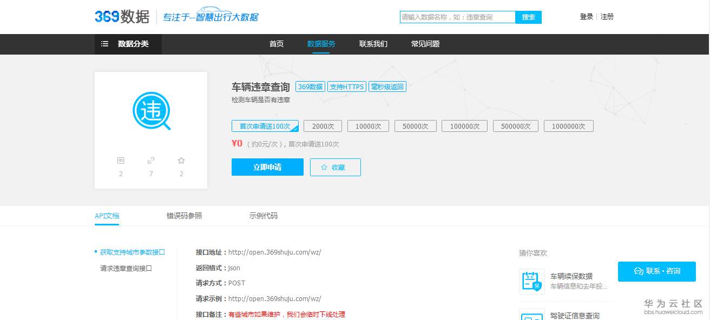The image size is (710, 320).
Task: Click the 联系·咨询 contact button
Action: (657, 271)
